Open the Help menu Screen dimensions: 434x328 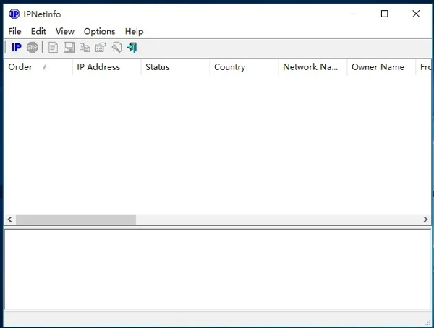[x=134, y=31]
